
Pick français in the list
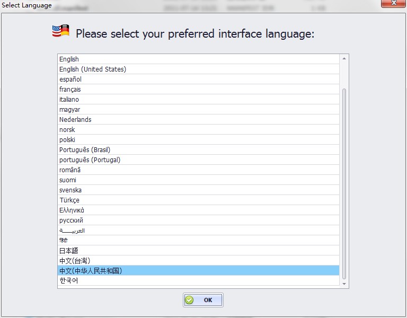(x=70, y=90)
